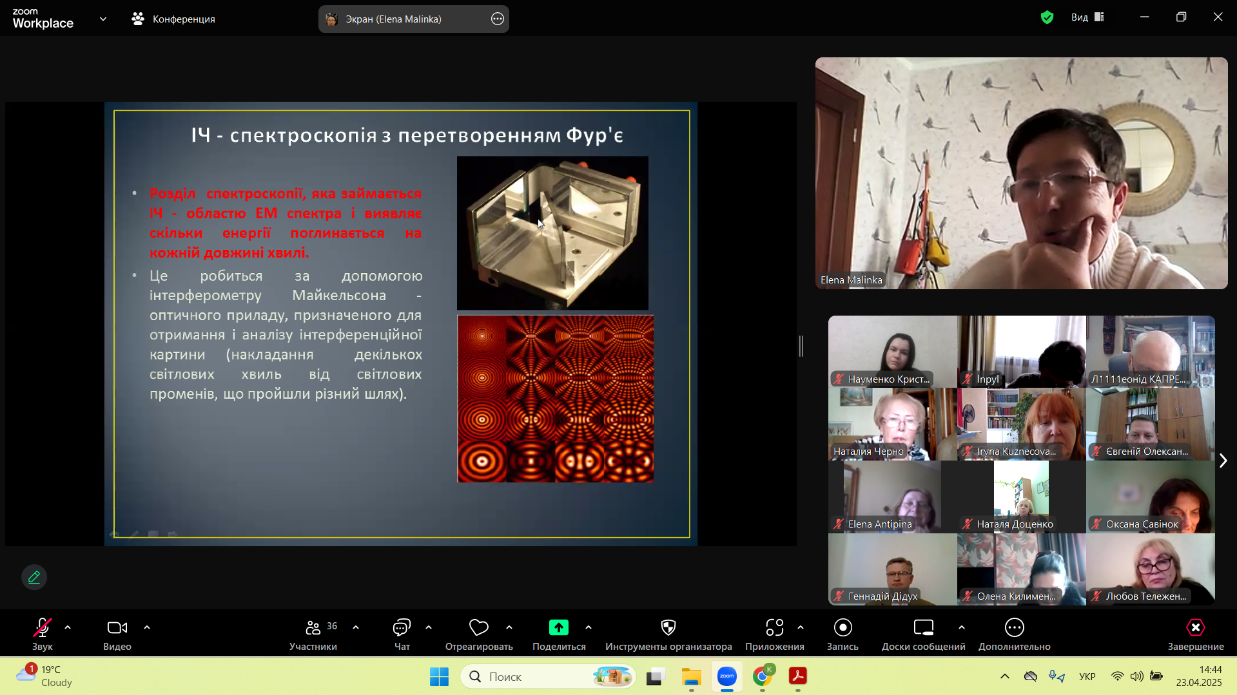
Task: Expand video options arrow next to Видео
Action: point(147,627)
